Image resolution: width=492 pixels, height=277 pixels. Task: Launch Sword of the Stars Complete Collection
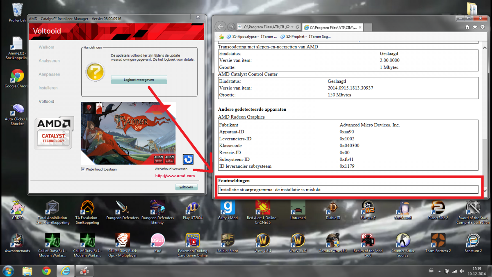(x=473, y=212)
